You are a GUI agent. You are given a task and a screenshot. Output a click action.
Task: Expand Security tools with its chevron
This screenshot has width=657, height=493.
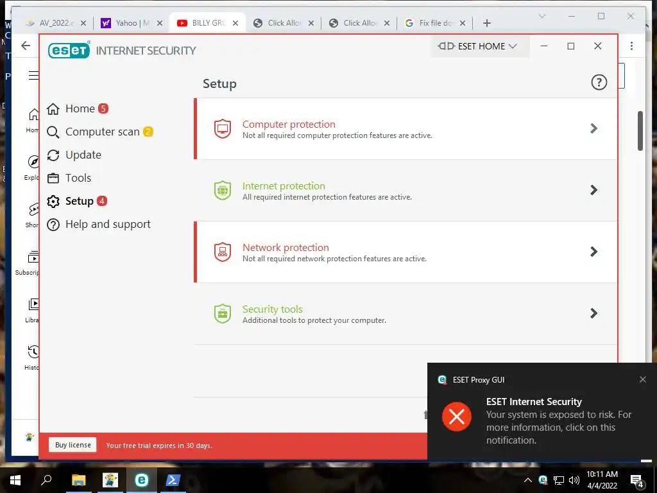point(593,313)
